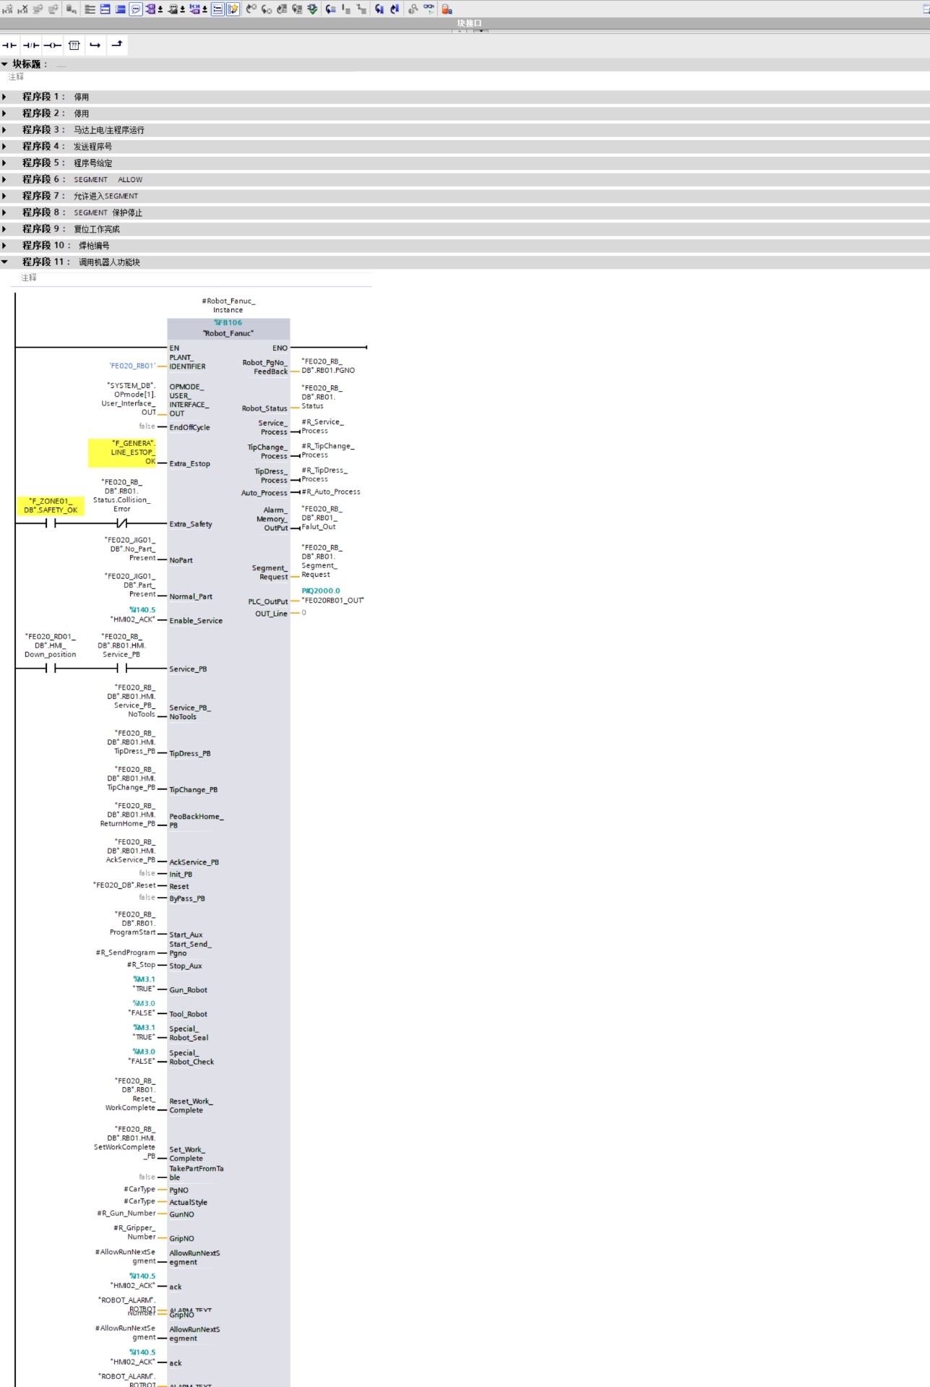Expand network 3 马达上电/主程序运行
This screenshot has height=1387, width=930.
[x=4, y=130]
